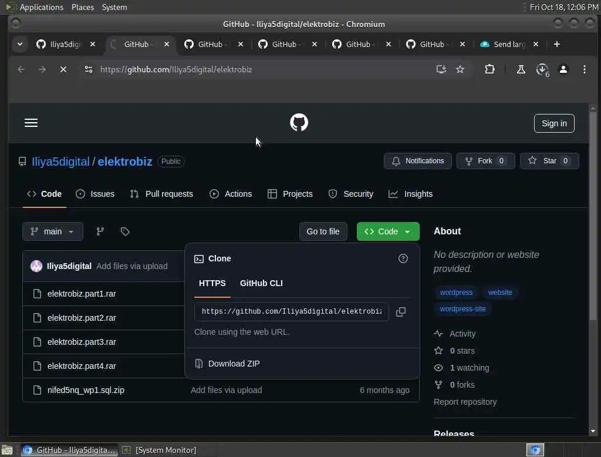Click the show desktop icon in bottom panel
The width and height of the screenshot is (601, 457).
click(7, 450)
